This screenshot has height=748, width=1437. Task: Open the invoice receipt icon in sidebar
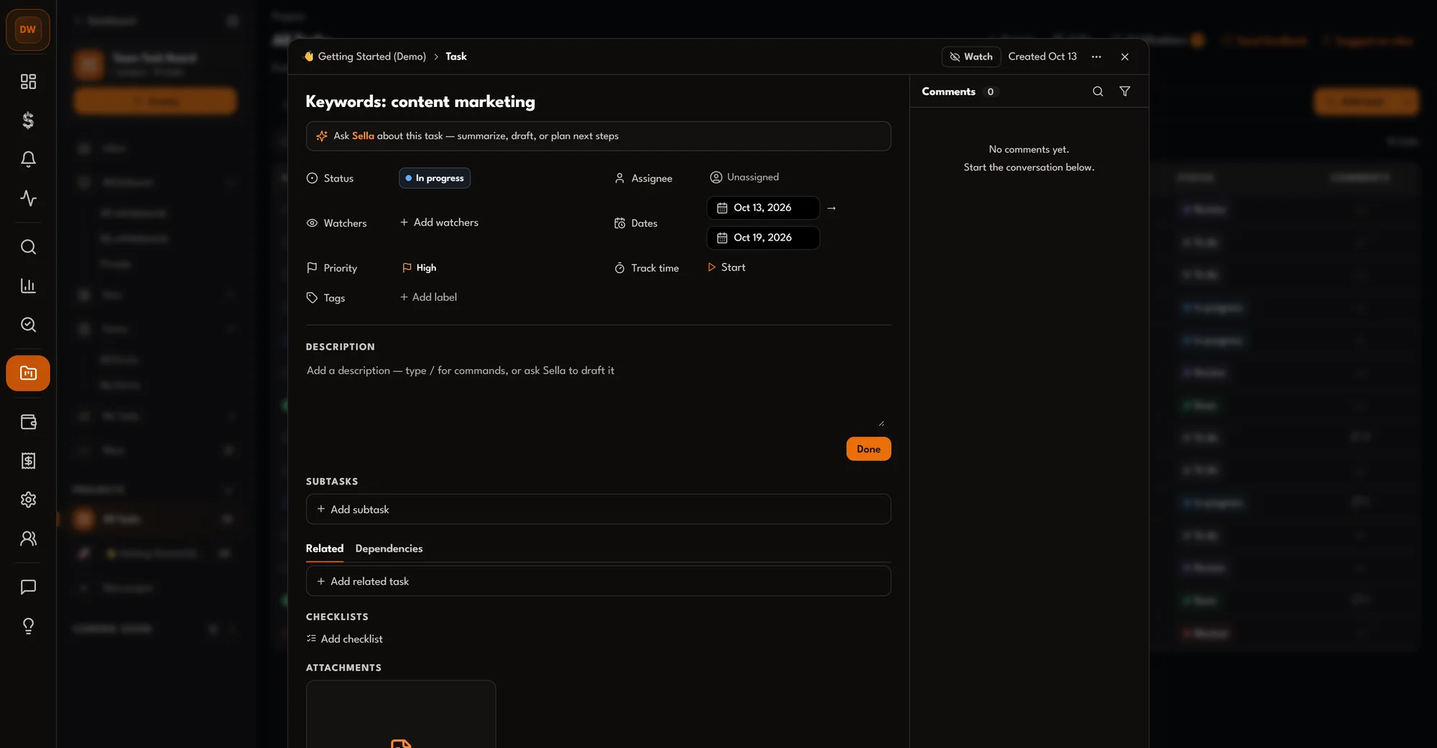pos(28,461)
